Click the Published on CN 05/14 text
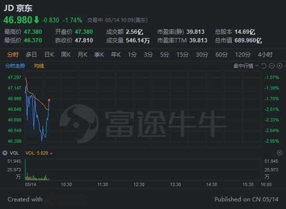 pyautogui.click(x=246, y=199)
